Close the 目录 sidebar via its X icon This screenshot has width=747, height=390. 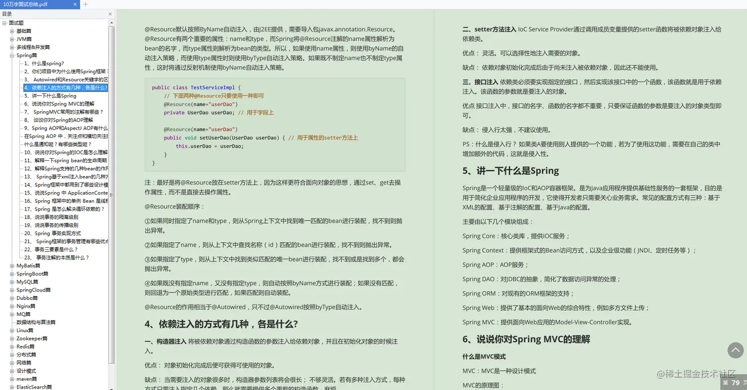(x=110, y=14)
